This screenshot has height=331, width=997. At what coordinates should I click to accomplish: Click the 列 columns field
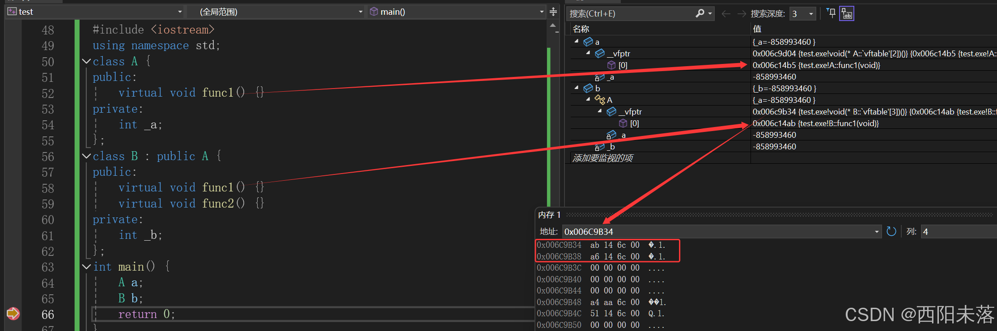[x=959, y=232]
